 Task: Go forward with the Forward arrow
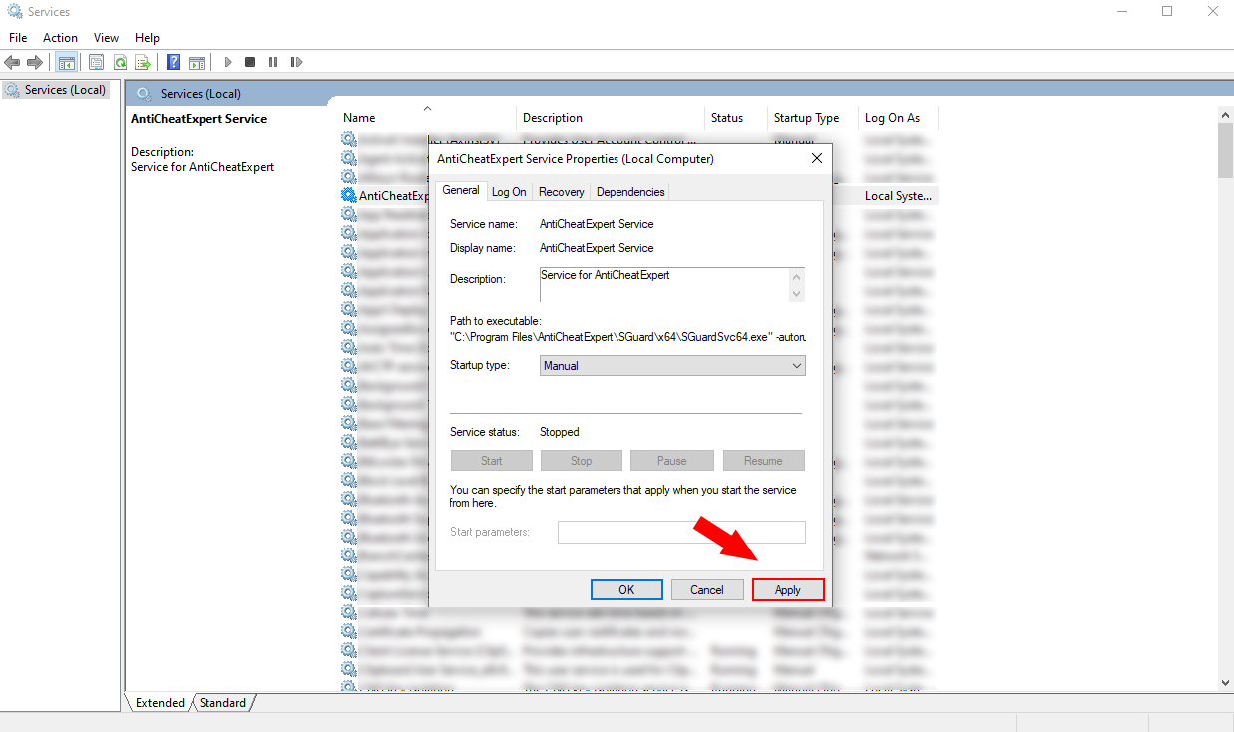pyautogui.click(x=35, y=62)
